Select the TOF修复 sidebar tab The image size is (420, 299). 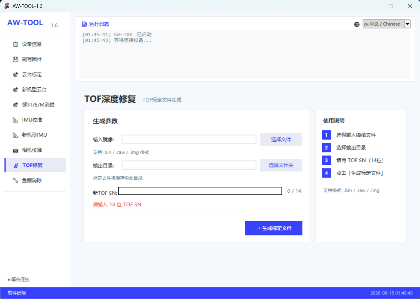click(x=35, y=165)
